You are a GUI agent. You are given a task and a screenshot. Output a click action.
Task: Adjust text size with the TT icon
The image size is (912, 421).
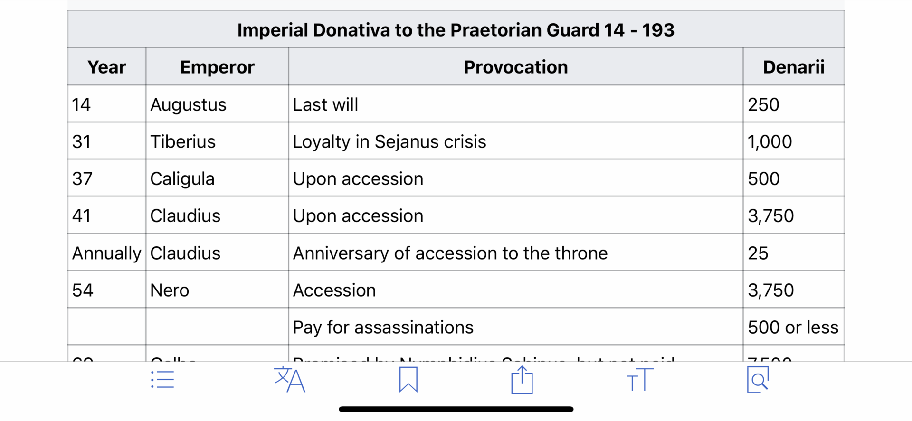coord(640,380)
